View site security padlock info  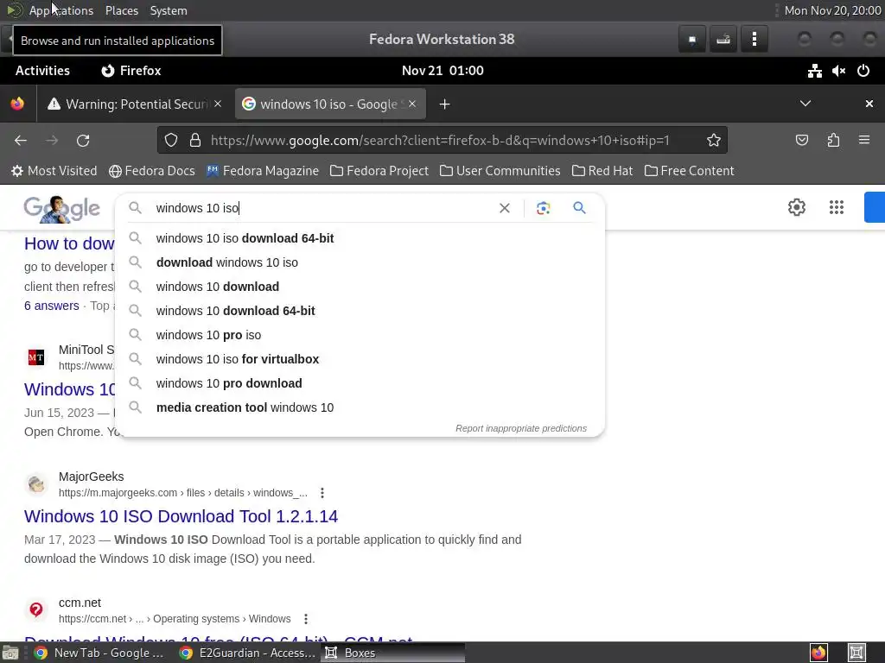[x=195, y=141]
